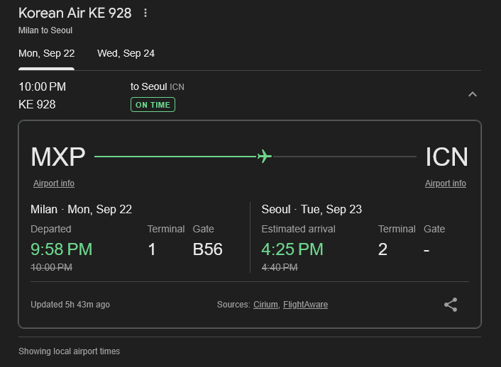
Task: Click the airplane progress icon
Action: click(265, 157)
